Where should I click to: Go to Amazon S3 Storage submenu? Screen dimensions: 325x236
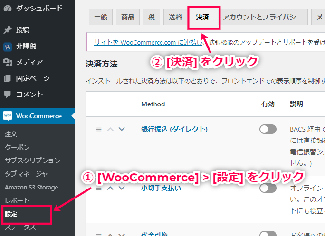coord(31,187)
